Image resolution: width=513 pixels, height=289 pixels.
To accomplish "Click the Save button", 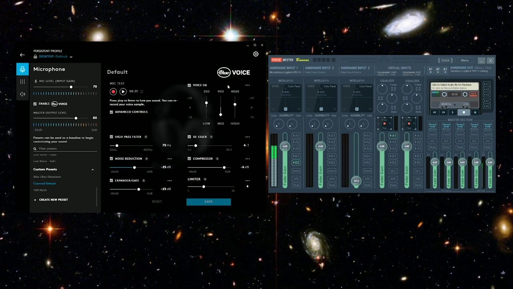I will (208, 201).
